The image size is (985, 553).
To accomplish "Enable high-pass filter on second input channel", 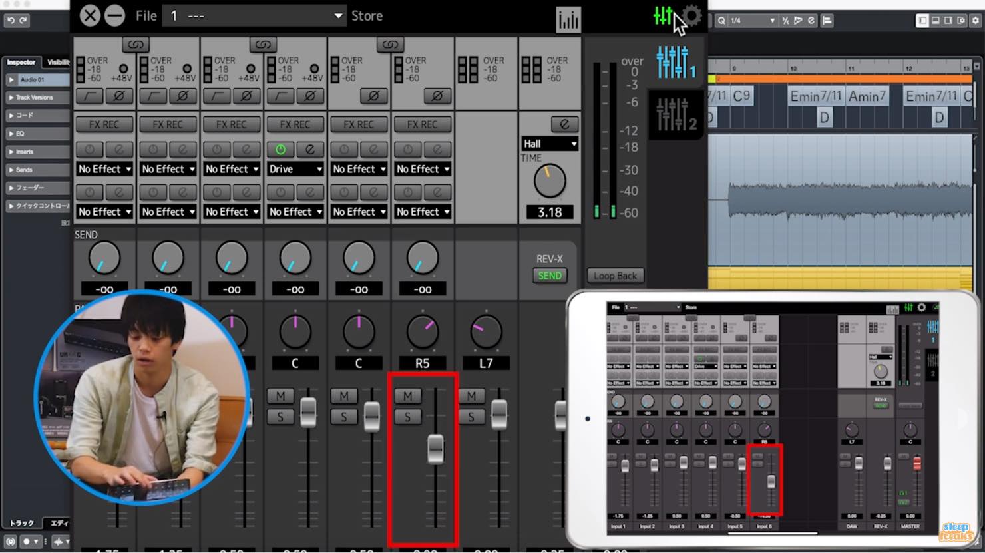I will 153,96.
